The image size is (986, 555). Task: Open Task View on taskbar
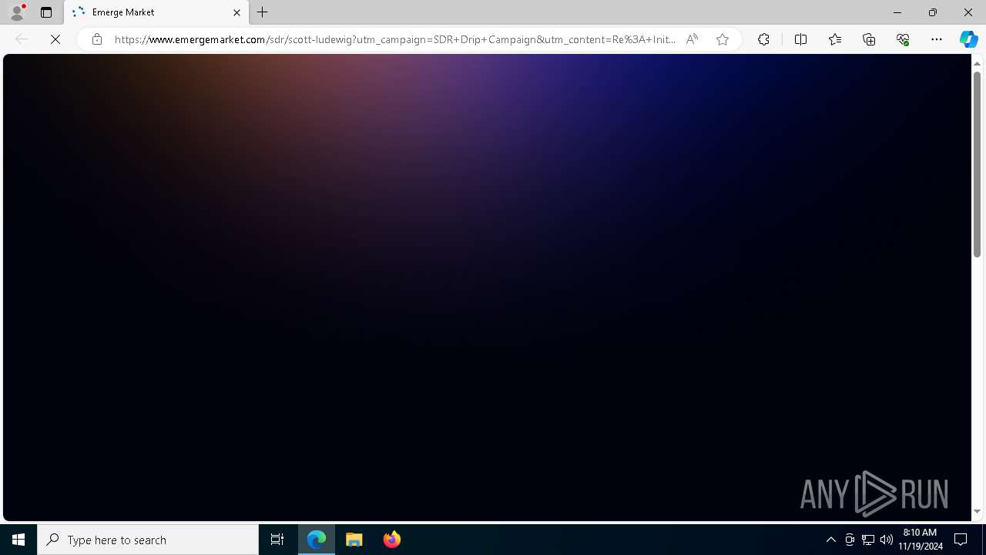[x=277, y=540]
